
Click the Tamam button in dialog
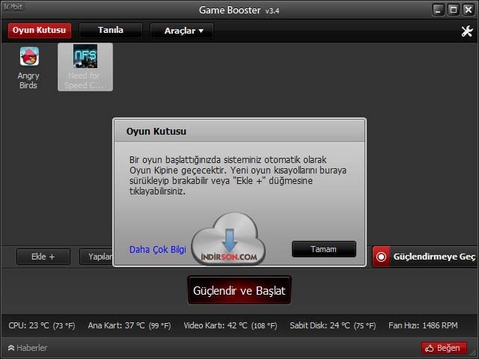click(x=324, y=249)
